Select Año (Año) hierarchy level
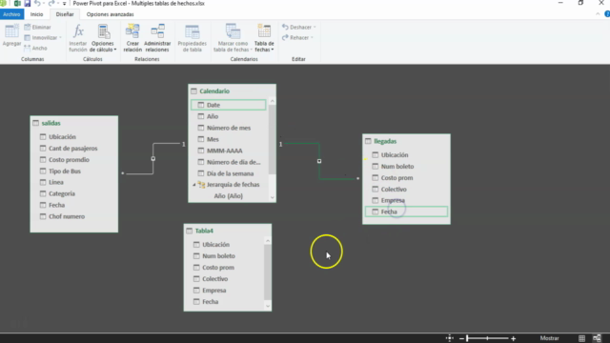The width and height of the screenshot is (610, 343). pyautogui.click(x=229, y=196)
